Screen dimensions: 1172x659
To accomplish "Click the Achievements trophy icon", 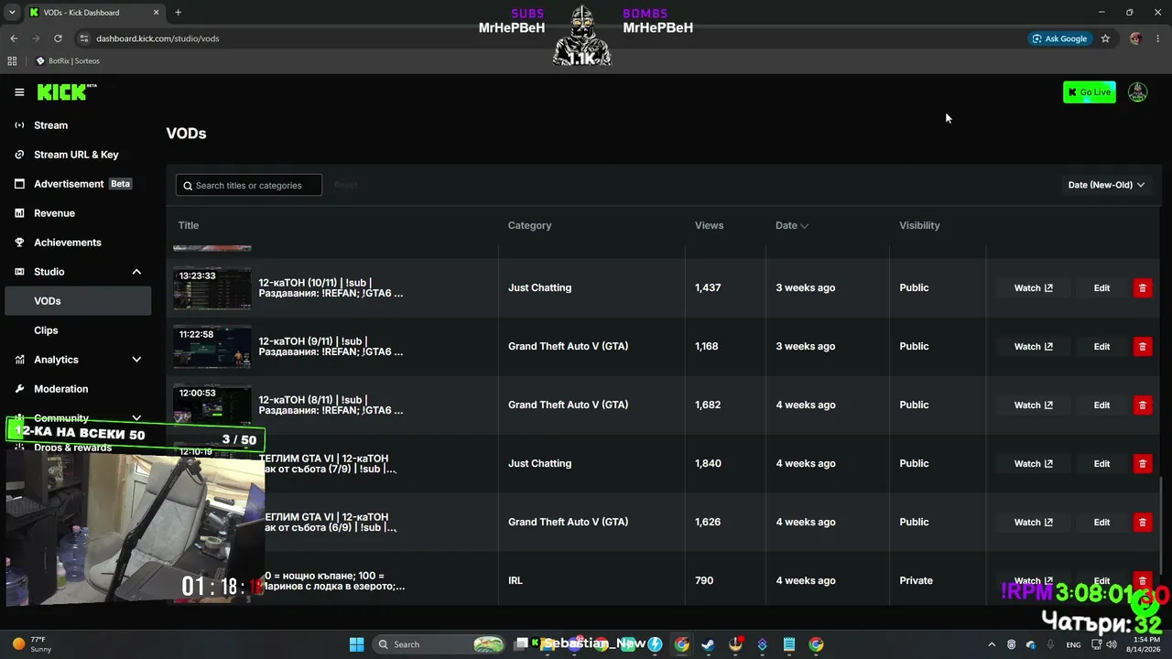I will click(x=19, y=243).
